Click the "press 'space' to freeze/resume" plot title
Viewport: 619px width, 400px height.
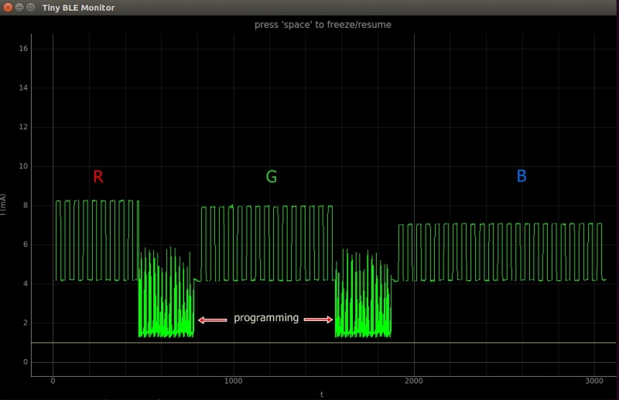point(323,25)
